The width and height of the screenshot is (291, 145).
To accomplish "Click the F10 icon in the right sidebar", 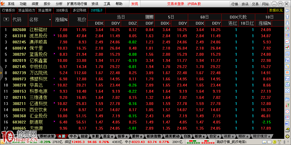I will coord(287,60).
